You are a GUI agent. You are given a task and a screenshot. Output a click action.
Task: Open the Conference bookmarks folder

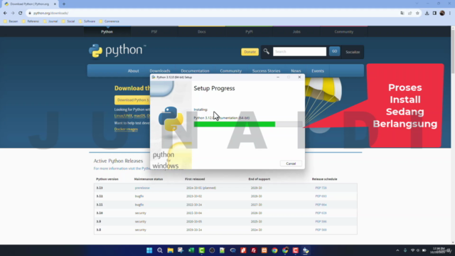(109, 21)
